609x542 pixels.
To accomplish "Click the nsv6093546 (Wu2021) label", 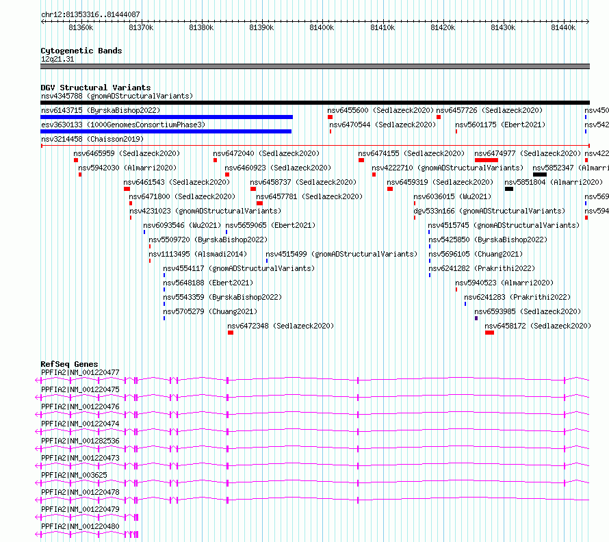I will pyautogui.click(x=182, y=225).
